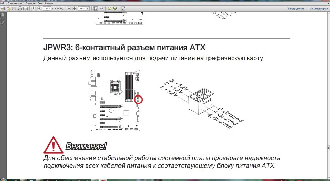Zoom out with the minus button

click(x=69, y=8)
